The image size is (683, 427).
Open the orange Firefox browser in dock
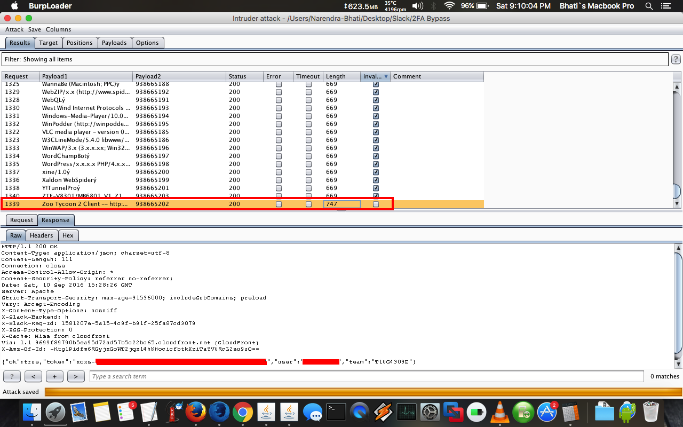196,412
